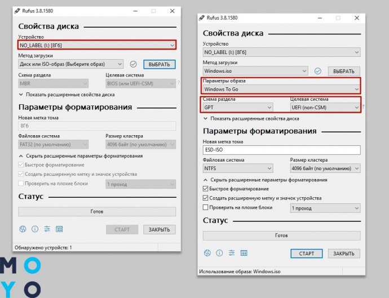Image resolution: width=389 pixels, height=298 pixels.
Task: Open NTFS file system dropdown
Action: [x=238, y=168]
